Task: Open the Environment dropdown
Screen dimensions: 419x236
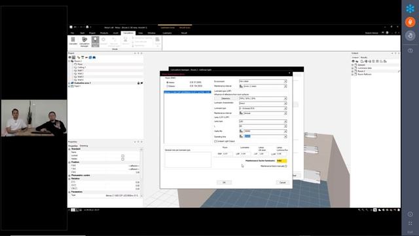Action: (x=285, y=81)
